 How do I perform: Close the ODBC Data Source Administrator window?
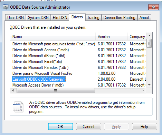[154, 7]
